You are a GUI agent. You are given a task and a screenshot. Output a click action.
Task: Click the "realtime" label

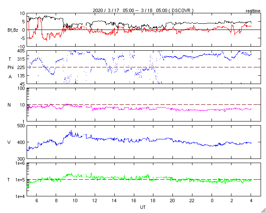tap(253, 11)
